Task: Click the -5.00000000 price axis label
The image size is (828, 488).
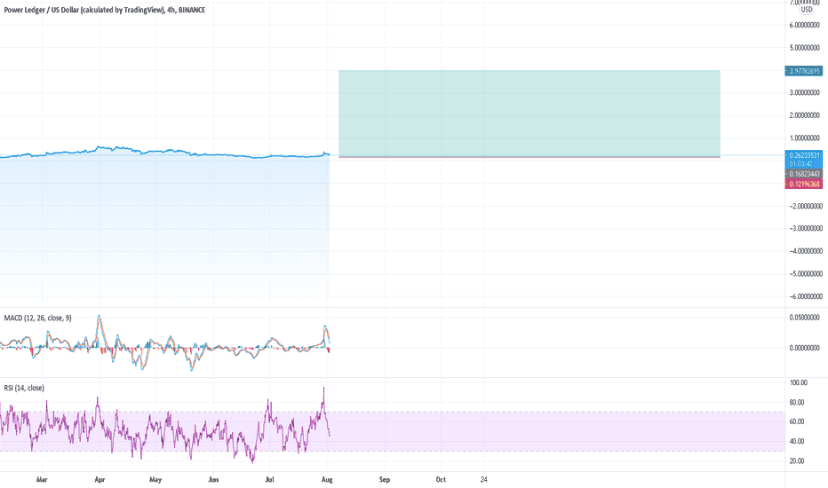Action: pyautogui.click(x=805, y=274)
